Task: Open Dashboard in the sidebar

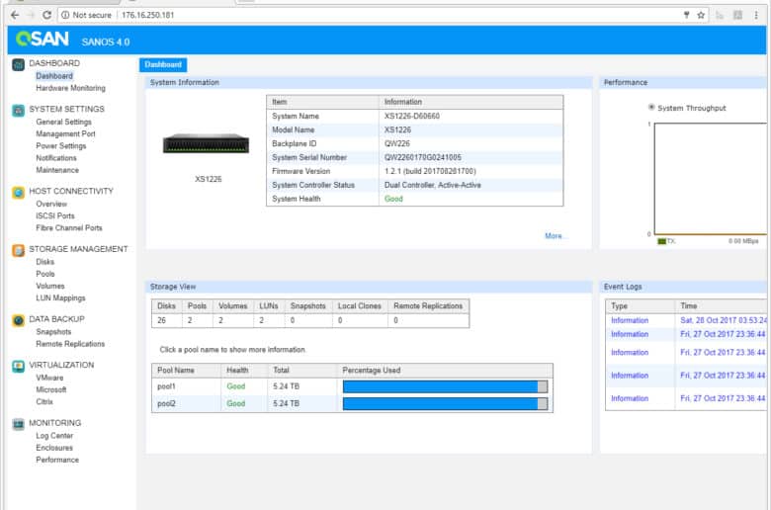Action: [x=54, y=76]
